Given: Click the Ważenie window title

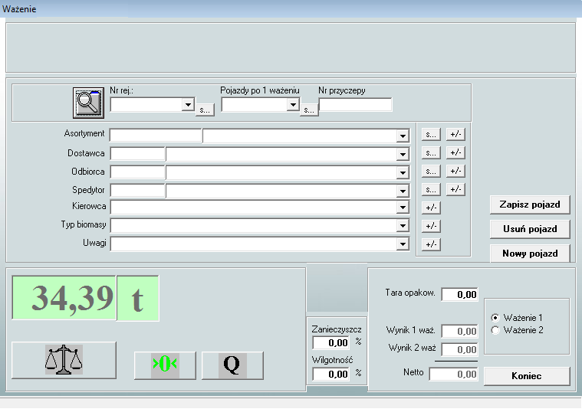Looking at the screenshot, I should click(19, 9).
